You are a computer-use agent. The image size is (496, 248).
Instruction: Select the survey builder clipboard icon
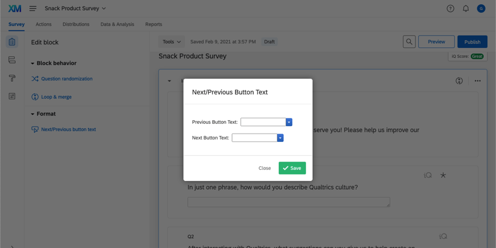click(12, 42)
